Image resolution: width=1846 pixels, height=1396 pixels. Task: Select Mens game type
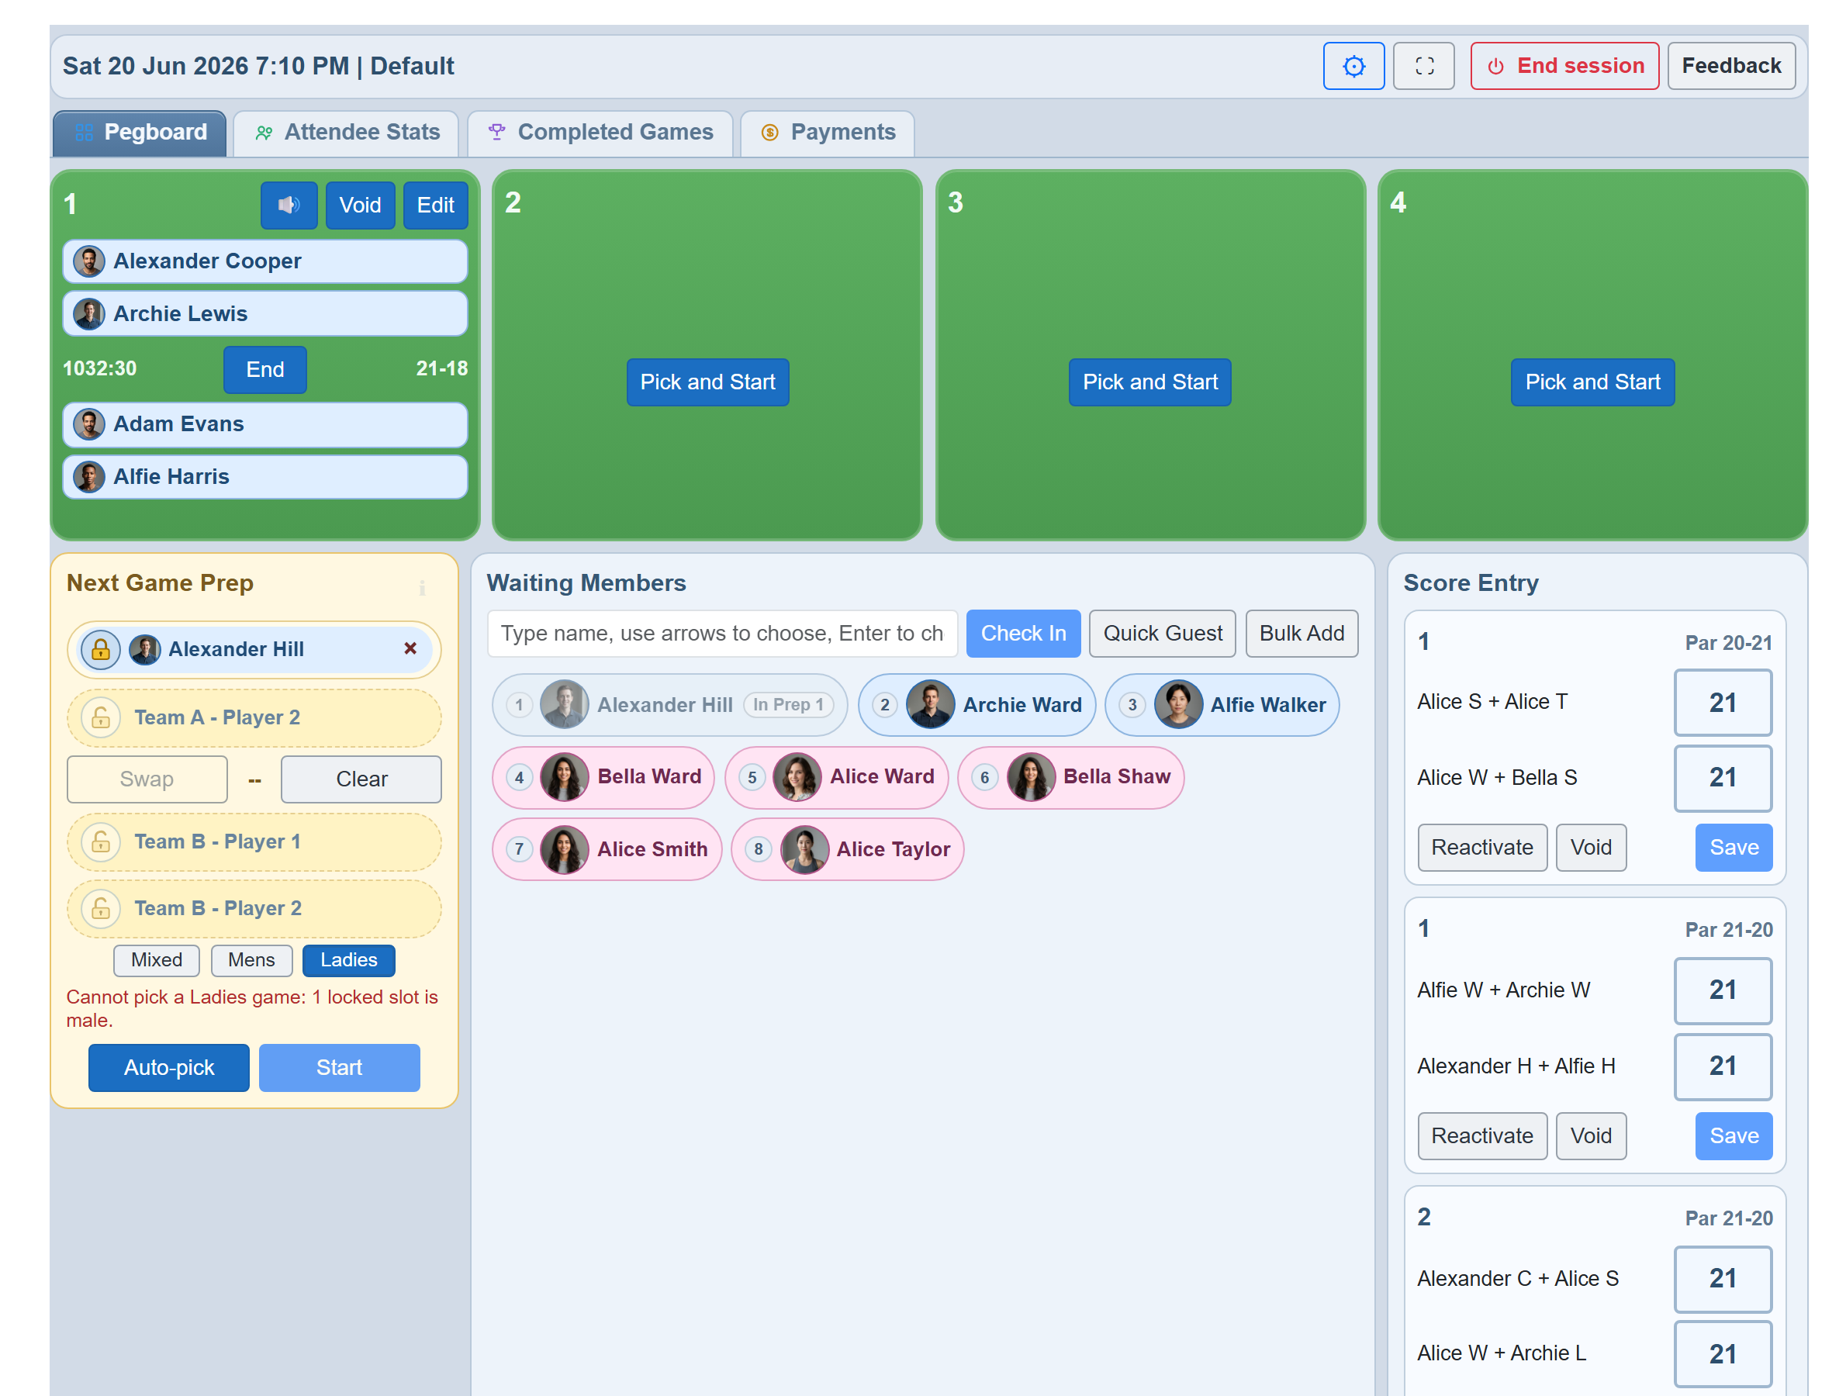(x=251, y=959)
